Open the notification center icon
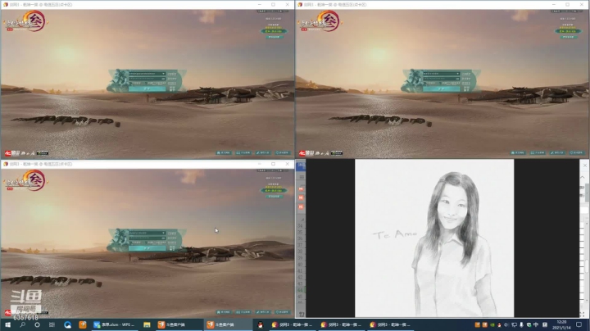Viewport: 590px width, 331px height. tap(579, 324)
